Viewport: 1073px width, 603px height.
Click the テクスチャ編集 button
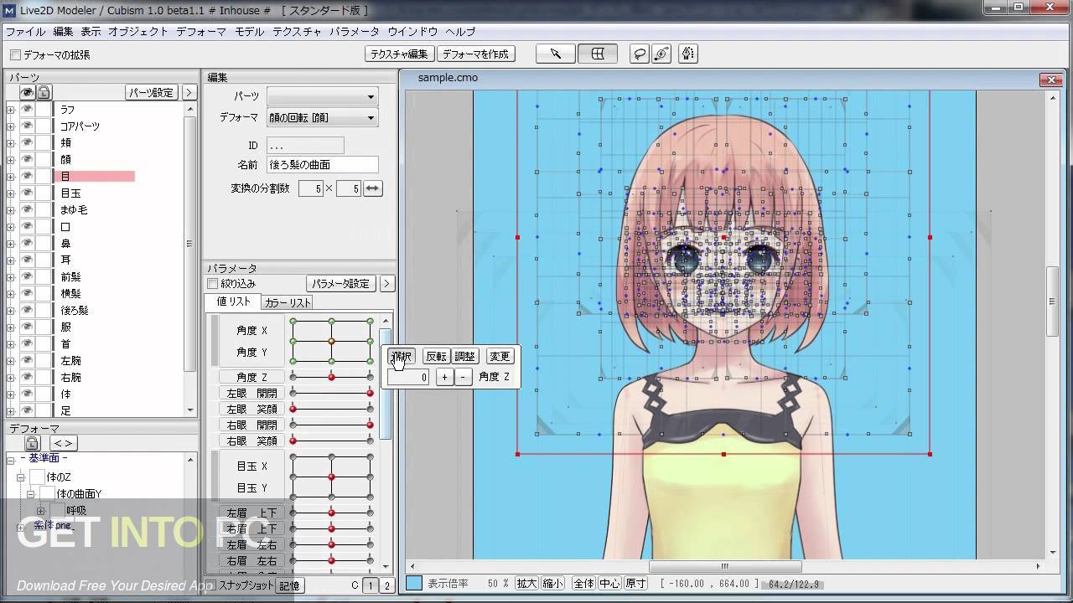(x=399, y=54)
